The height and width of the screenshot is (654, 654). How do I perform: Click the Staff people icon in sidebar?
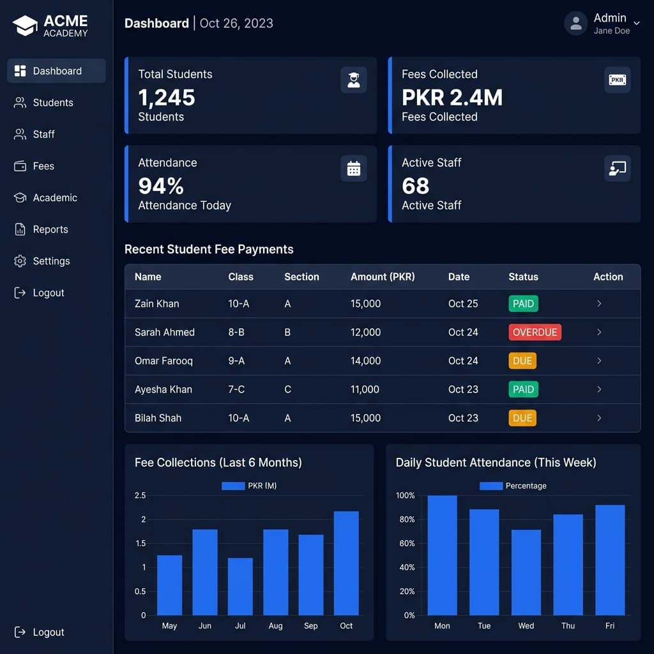coord(20,134)
